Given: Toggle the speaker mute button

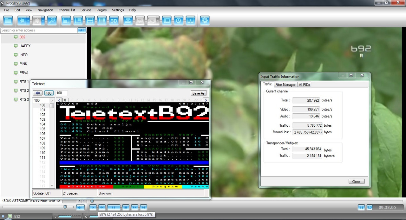Looking at the screenshot, I should coord(80,207).
